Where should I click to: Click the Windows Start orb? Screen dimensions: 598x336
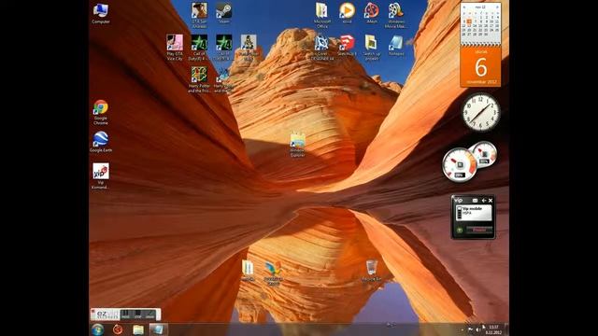pyautogui.click(x=97, y=329)
